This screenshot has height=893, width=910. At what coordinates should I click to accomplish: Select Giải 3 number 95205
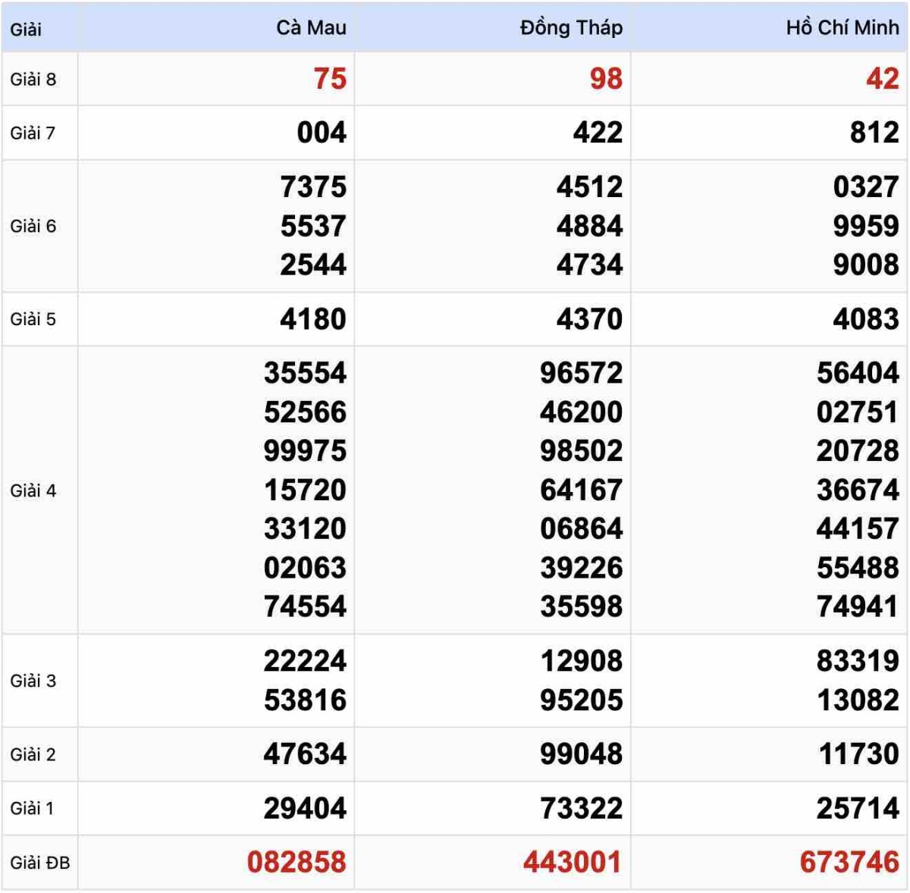582,700
